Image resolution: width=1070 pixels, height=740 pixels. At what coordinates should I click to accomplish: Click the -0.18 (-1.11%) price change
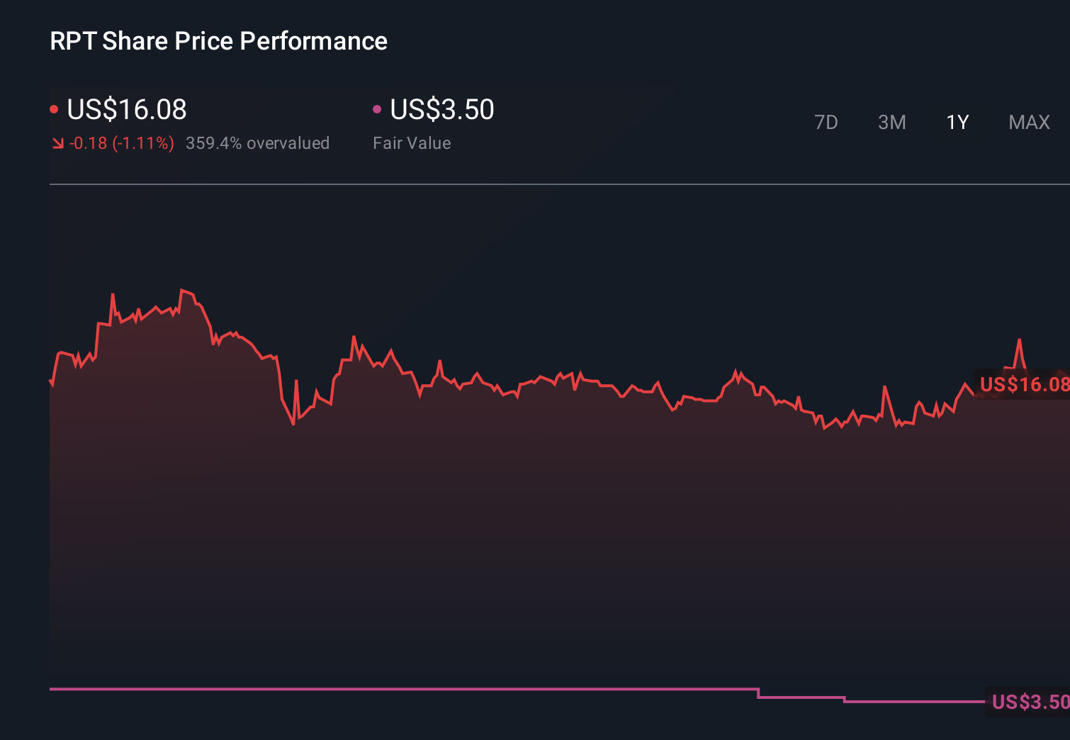coord(122,143)
